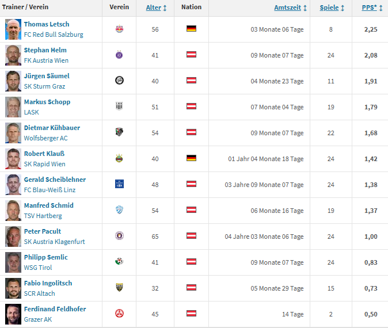Click Ferdinand Feldhofer's portrait photo
This screenshot has width=388, height=328.
pyautogui.click(x=13, y=314)
